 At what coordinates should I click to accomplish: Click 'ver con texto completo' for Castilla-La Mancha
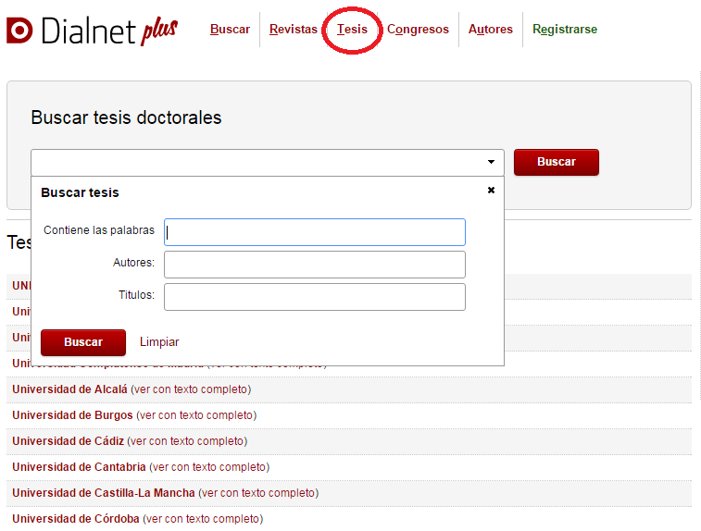pos(258,493)
